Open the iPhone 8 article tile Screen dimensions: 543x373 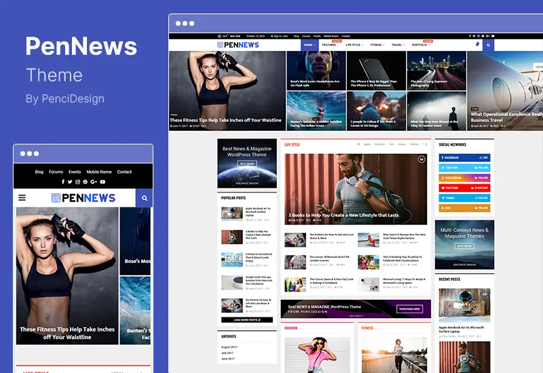(x=376, y=71)
